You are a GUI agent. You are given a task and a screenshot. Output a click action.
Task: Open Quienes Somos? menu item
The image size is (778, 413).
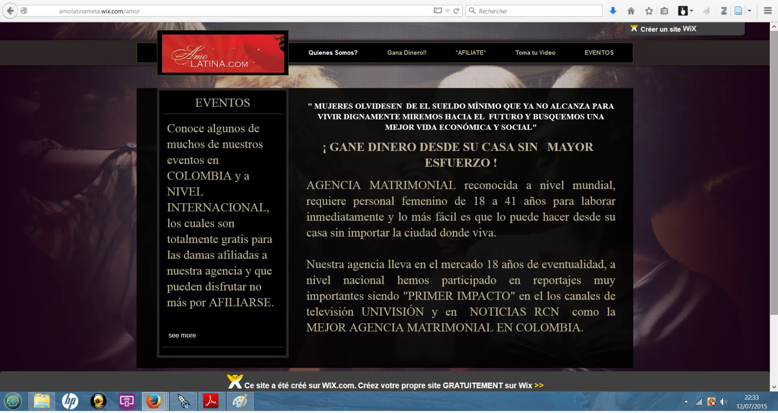click(333, 53)
